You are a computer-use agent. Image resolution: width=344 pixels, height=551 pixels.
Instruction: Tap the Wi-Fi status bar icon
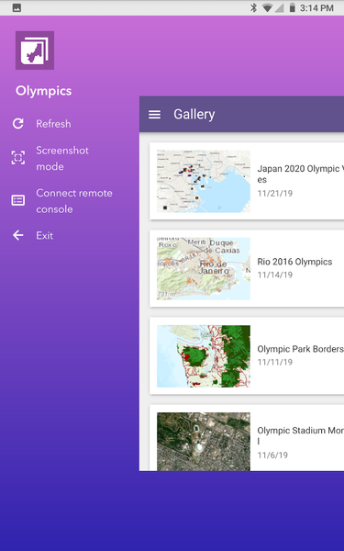click(268, 7)
